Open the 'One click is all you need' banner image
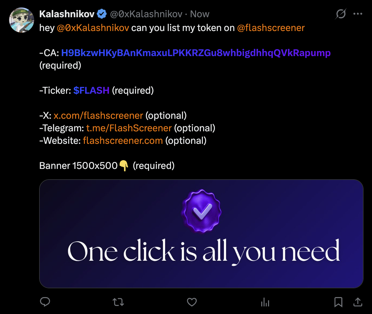The height and width of the screenshot is (314, 372). coord(201,233)
